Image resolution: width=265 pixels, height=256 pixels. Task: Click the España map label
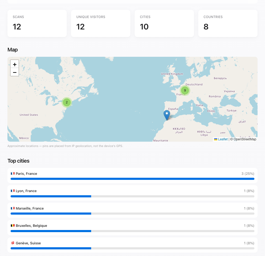173,109
